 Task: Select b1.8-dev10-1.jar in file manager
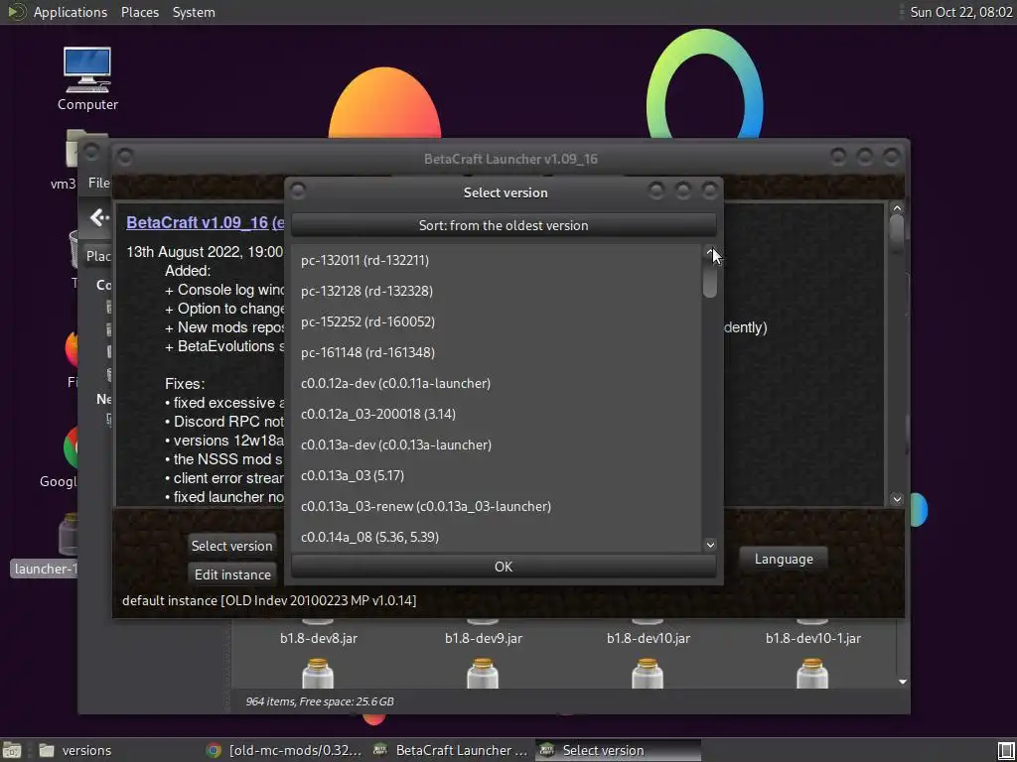click(812, 638)
